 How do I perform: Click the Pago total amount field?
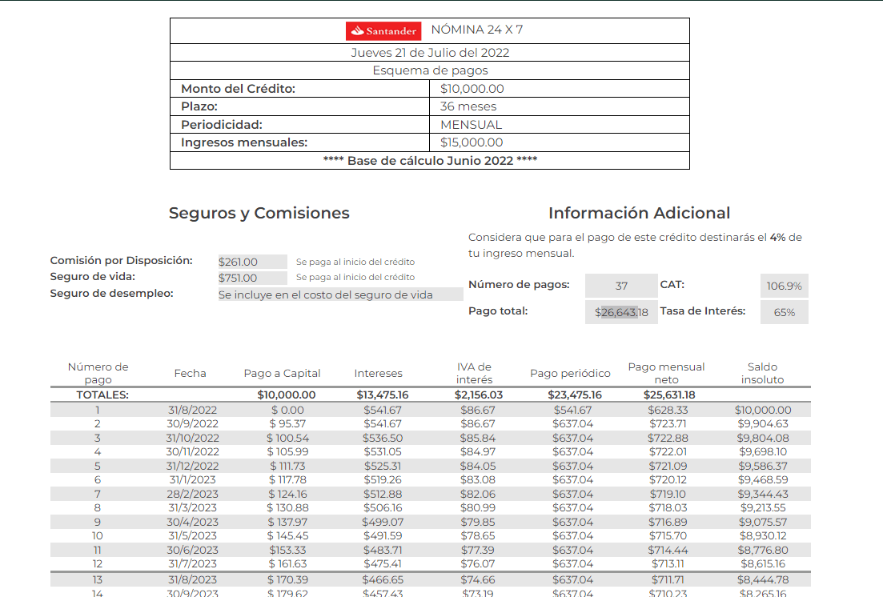pos(621,312)
